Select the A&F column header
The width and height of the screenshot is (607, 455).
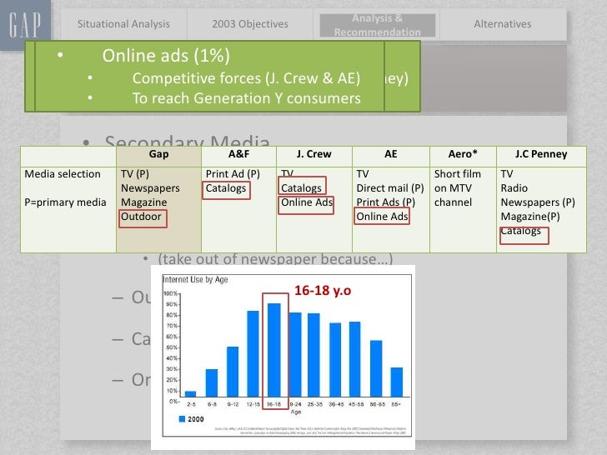coord(238,157)
